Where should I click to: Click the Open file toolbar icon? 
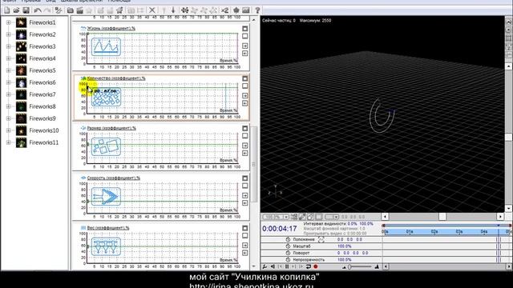16,10
